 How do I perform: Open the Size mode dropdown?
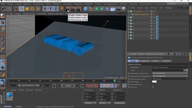coord(105,103)
